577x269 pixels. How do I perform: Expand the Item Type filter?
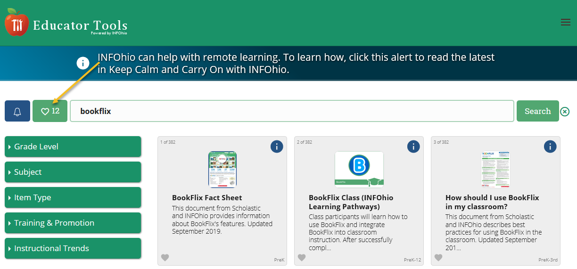[73, 197]
